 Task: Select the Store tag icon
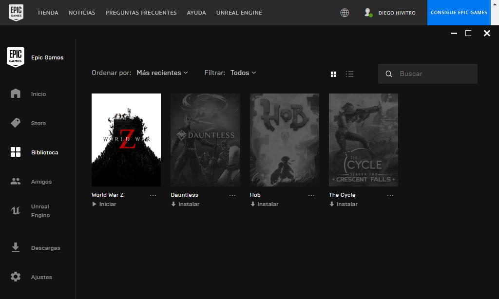(15, 123)
